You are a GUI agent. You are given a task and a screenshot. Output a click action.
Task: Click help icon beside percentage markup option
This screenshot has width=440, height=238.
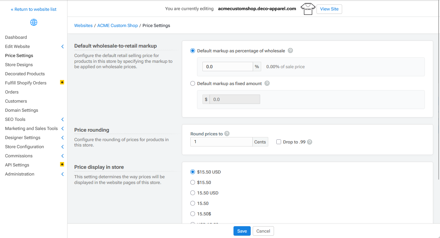[x=290, y=51]
